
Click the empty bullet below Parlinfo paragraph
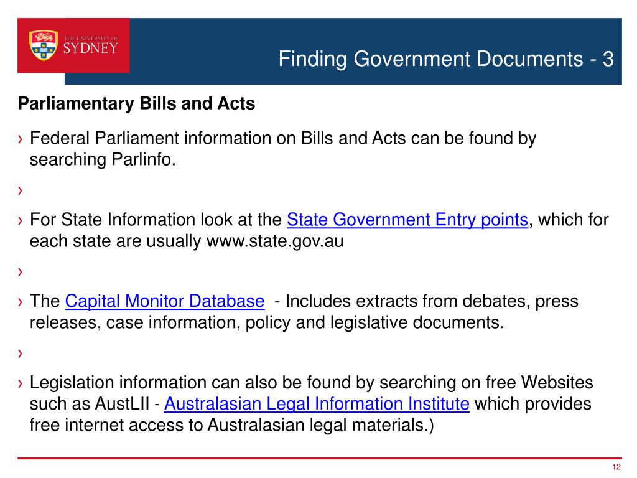(21, 190)
